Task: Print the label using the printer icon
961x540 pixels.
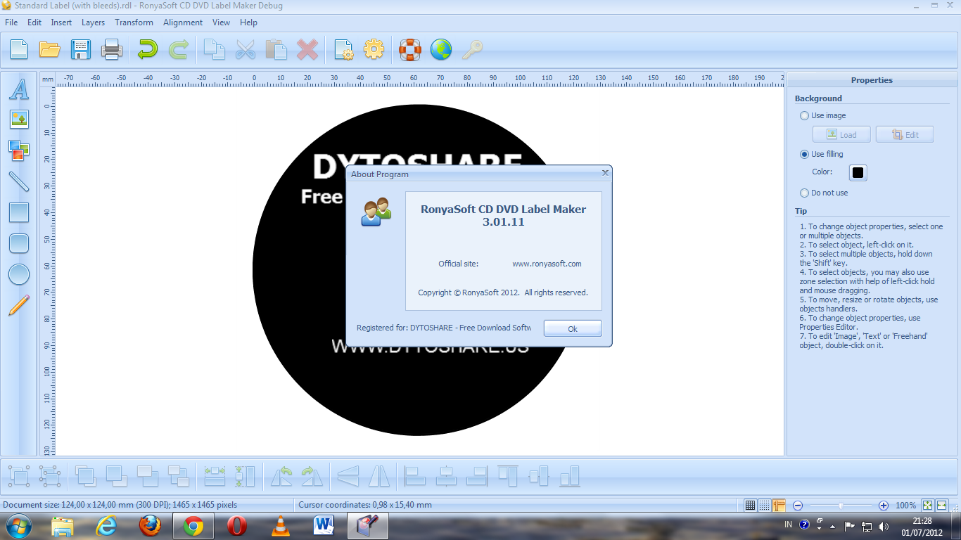Action: coord(112,49)
